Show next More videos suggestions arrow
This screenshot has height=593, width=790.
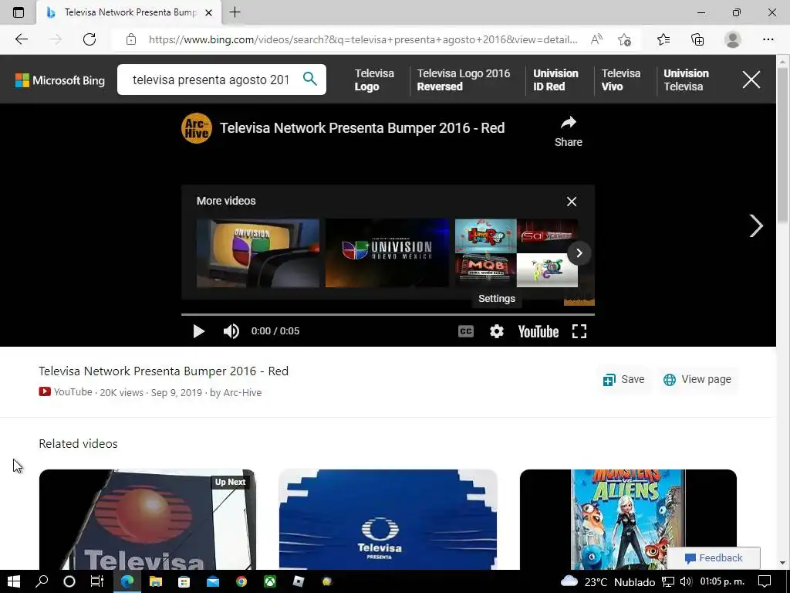[x=579, y=253]
